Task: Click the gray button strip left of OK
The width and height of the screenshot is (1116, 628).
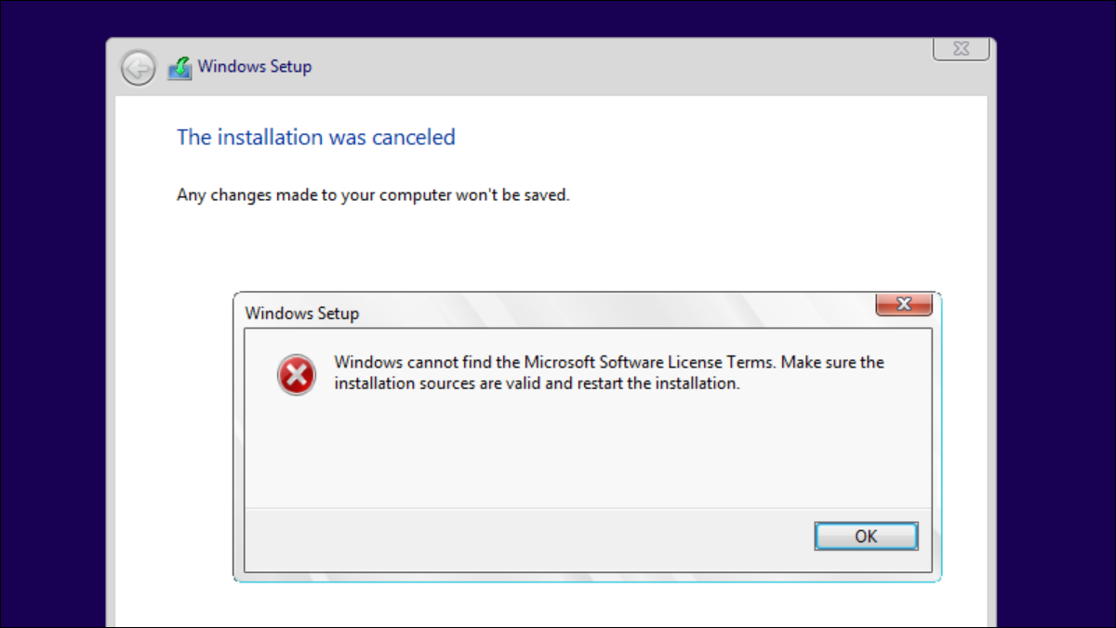Action: (521, 538)
